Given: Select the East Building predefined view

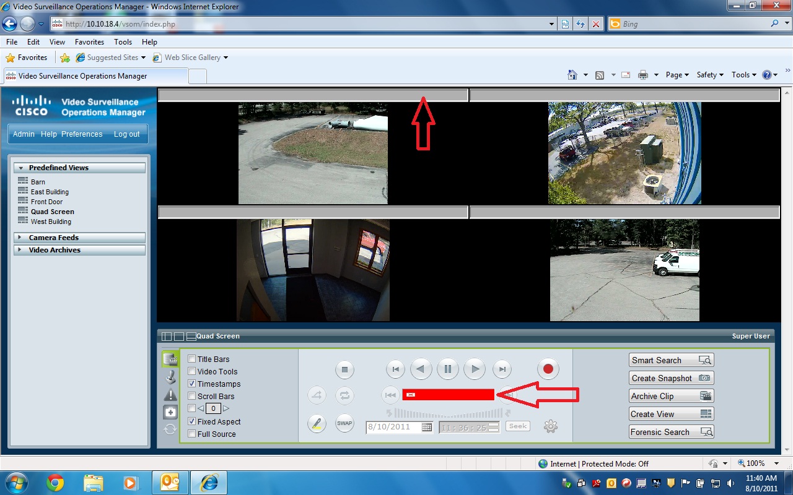Looking at the screenshot, I should coord(50,192).
